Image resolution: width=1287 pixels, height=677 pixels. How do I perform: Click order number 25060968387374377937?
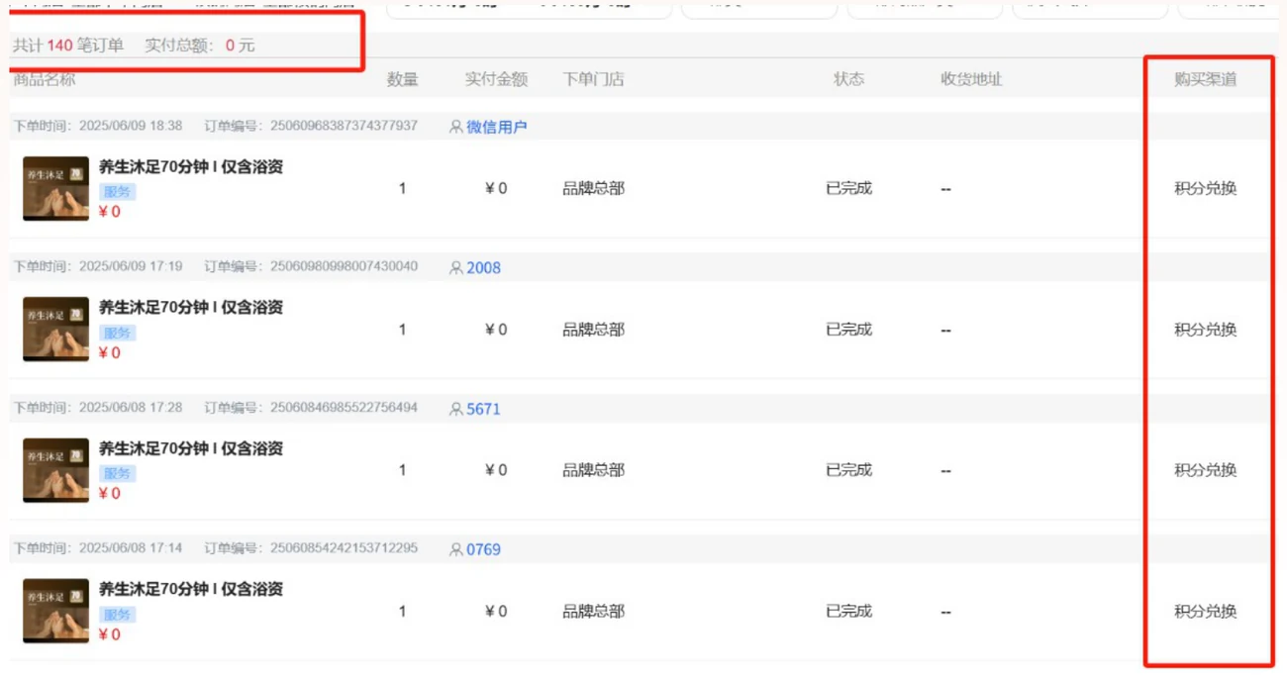[344, 126]
